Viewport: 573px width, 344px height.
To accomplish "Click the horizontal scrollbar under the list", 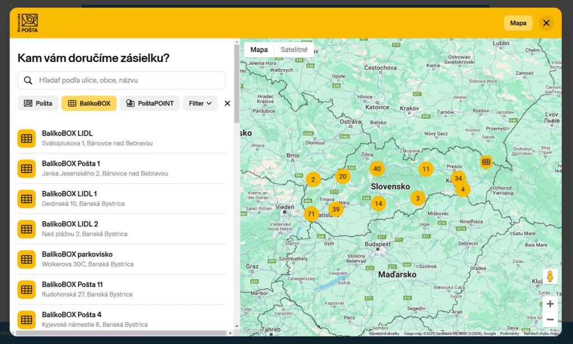I will (x=121, y=333).
